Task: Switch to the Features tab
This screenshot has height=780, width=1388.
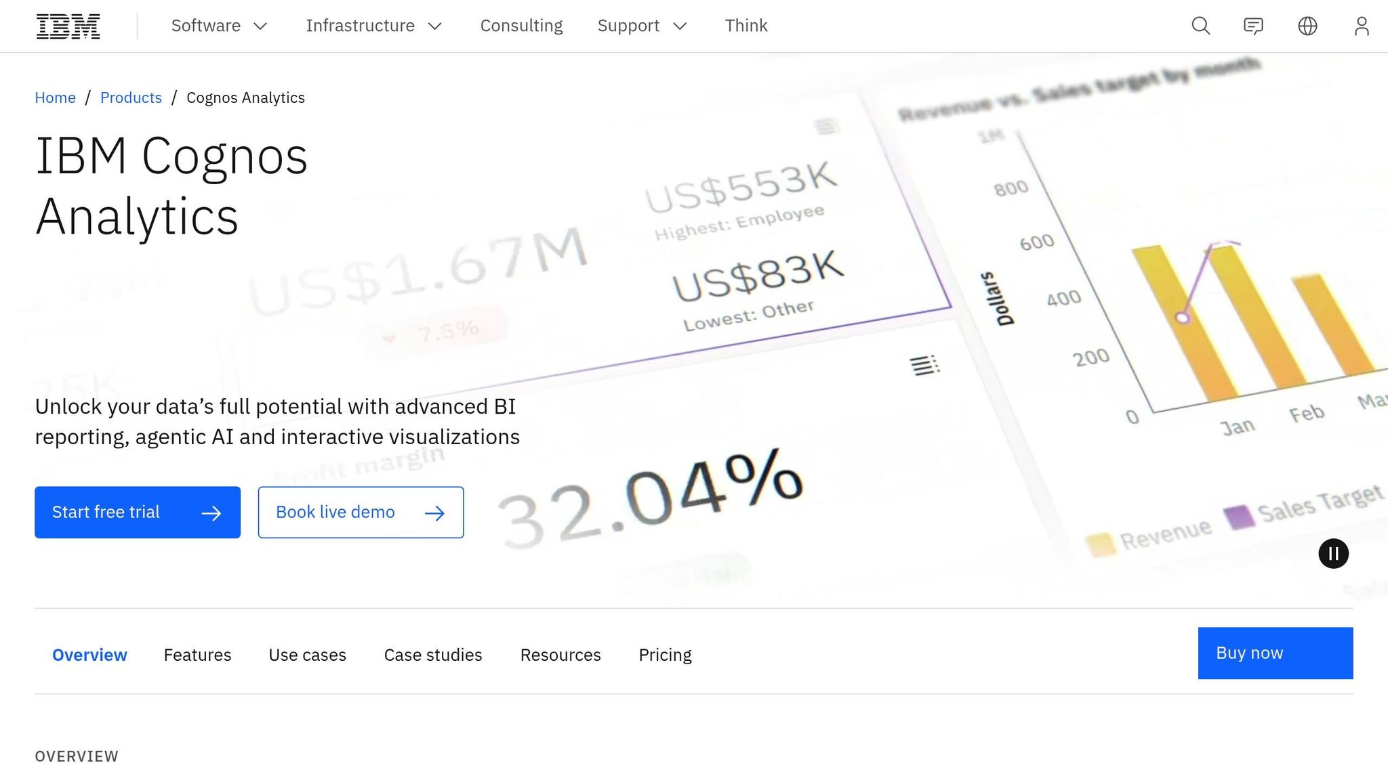Action: [197, 655]
